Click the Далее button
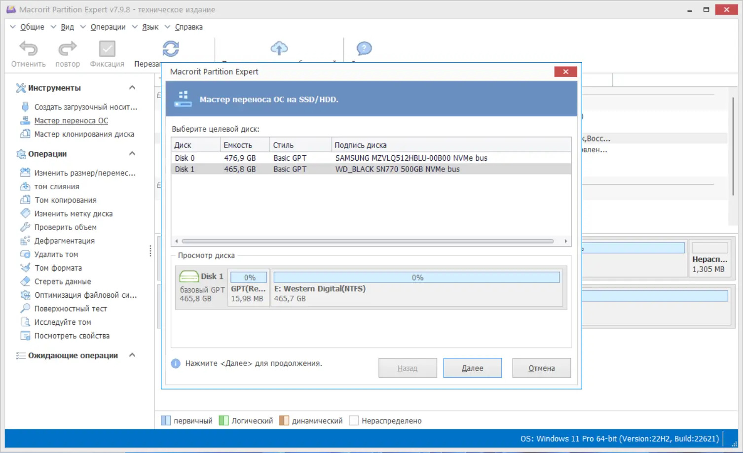This screenshot has width=743, height=453. (473, 368)
